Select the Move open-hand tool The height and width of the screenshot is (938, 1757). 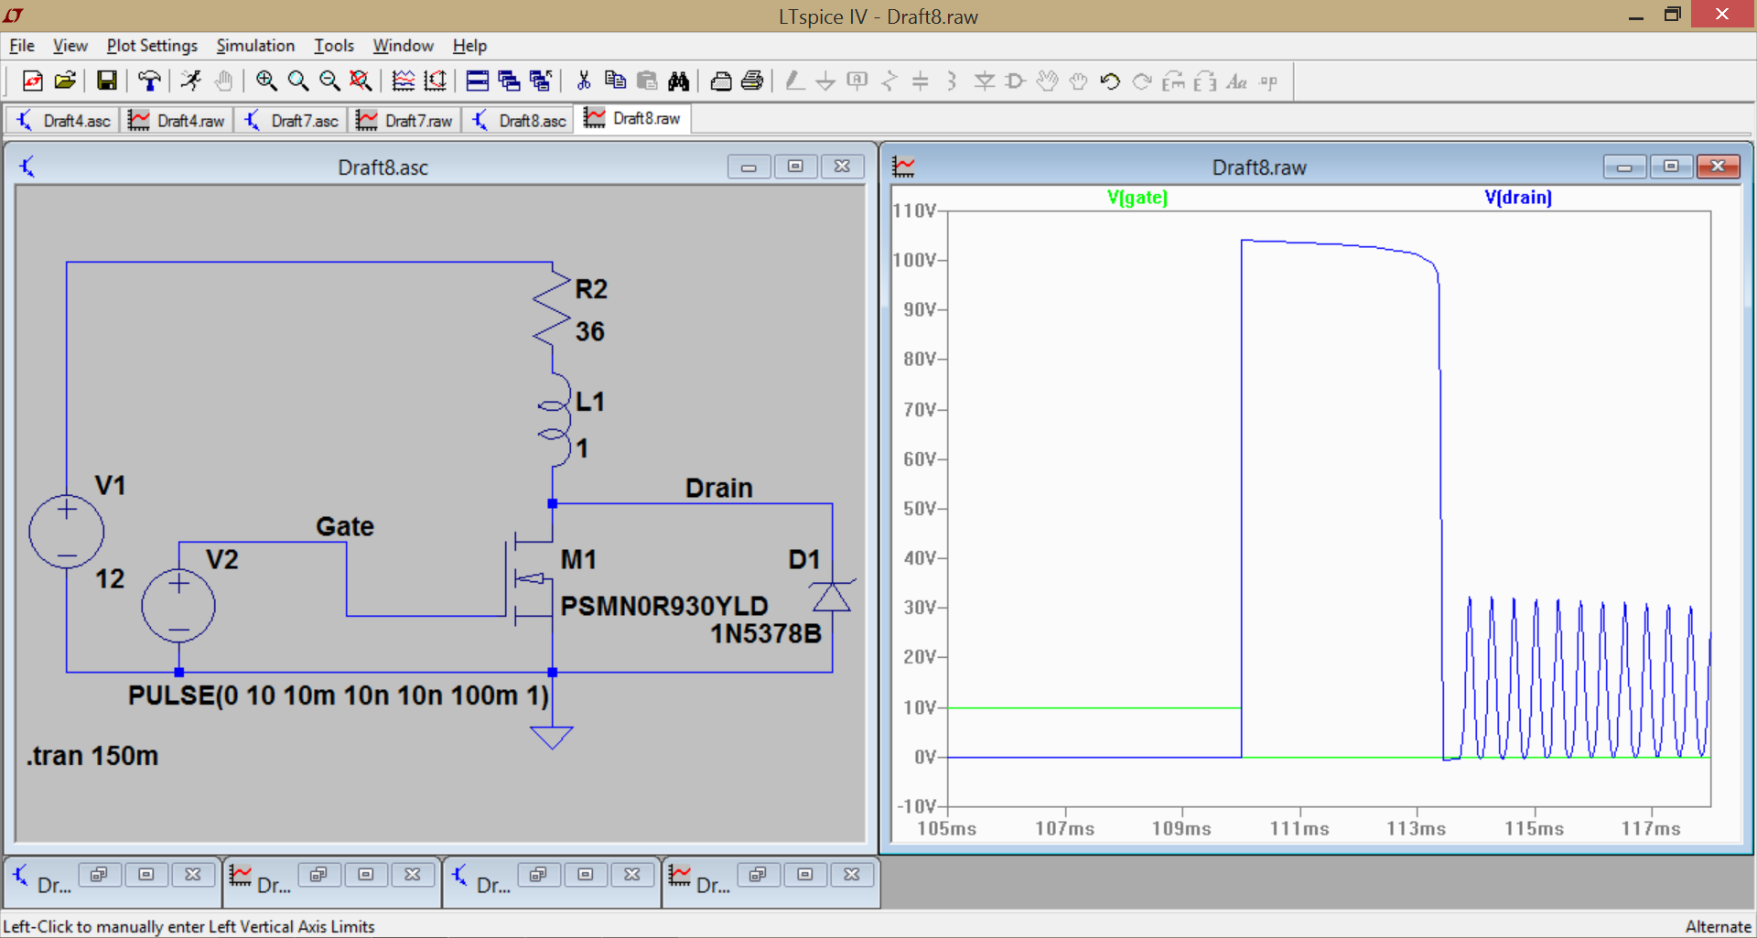click(1047, 81)
